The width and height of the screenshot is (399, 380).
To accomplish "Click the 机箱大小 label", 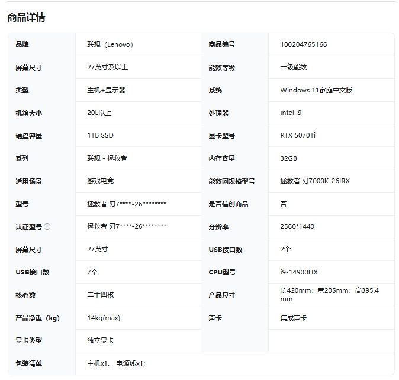I will point(29,113).
